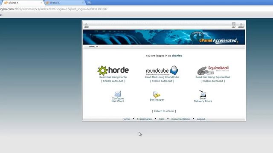Image resolution: width=273 pixels, height=153 pixels.
Task: Open Email Delivery Route icon
Action: click(203, 93)
